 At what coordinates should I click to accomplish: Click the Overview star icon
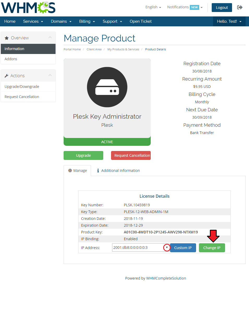pyautogui.click(x=7, y=38)
